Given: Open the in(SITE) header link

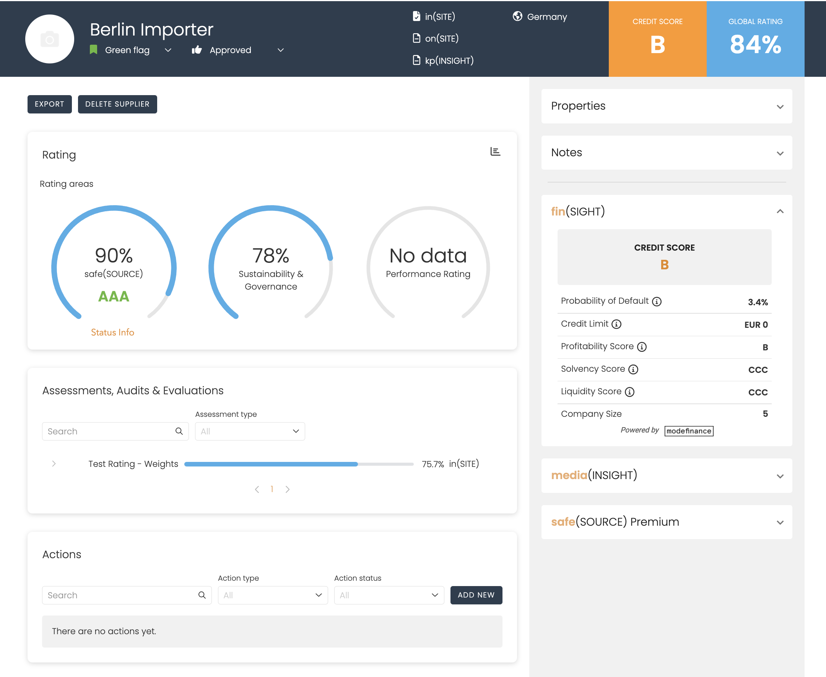Looking at the screenshot, I should (x=440, y=16).
